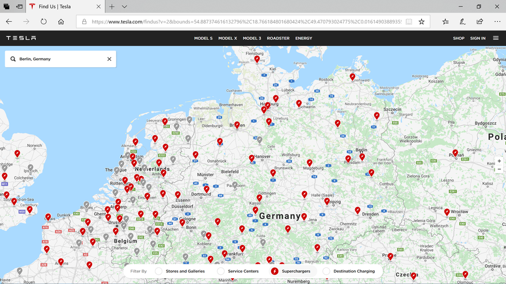
Task: Go back to the previous page
Action: 9,22
